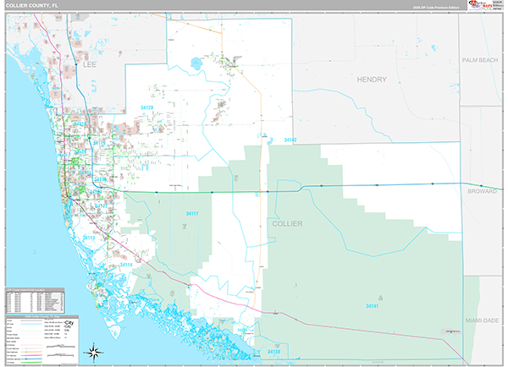
Task: Click the Collier County, FL title
Action: point(30,6)
